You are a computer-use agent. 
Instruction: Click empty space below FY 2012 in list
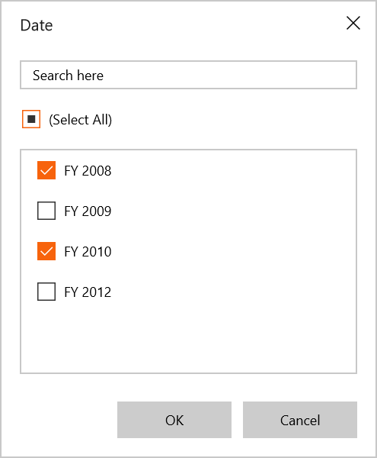click(x=188, y=337)
